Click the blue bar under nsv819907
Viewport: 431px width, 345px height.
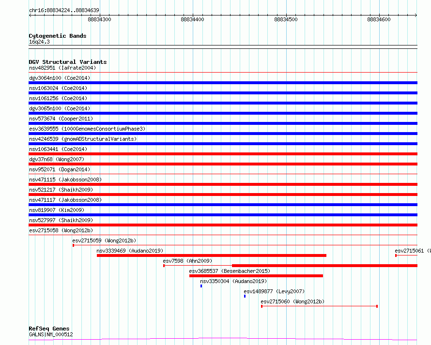pos(223,215)
